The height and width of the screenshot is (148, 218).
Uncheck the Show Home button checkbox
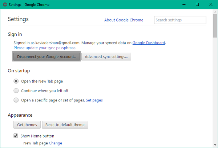click(x=16, y=136)
